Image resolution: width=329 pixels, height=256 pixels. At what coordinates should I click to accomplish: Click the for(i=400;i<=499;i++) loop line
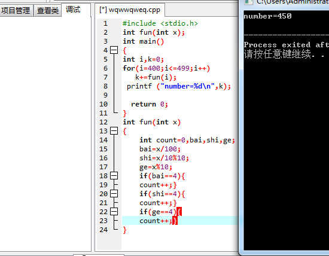[166, 68]
